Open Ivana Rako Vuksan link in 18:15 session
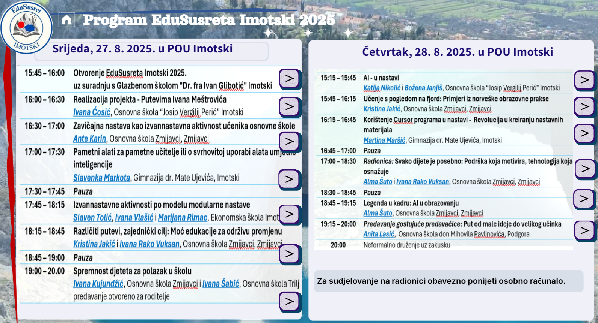Screen dimensions: 598x323 click(x=149, y=244)
